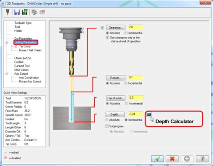Click the Retract... button

(x=115, y=78)
